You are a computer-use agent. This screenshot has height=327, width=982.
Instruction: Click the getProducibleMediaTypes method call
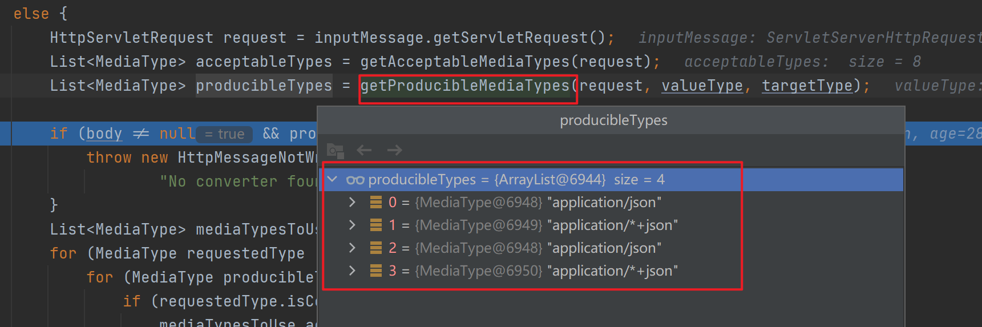point(465,86)
